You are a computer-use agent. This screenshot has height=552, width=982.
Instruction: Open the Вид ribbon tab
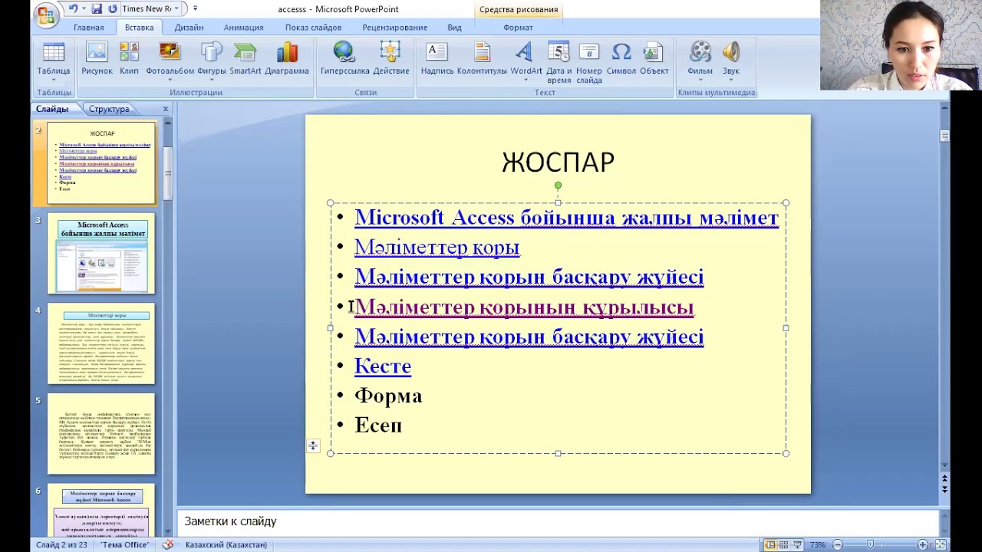(454, 28)
